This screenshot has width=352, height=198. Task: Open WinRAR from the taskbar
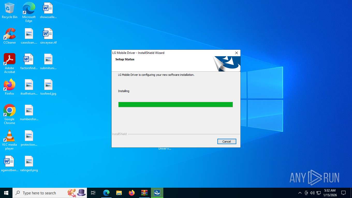pyautogui.click(x=144, y=193)
